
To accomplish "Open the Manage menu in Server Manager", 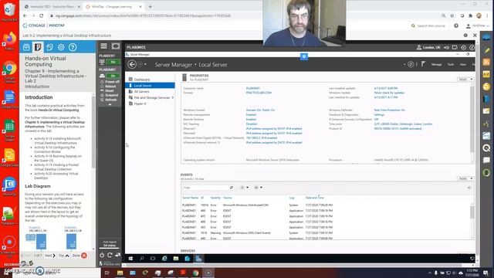I will point(436,65).
